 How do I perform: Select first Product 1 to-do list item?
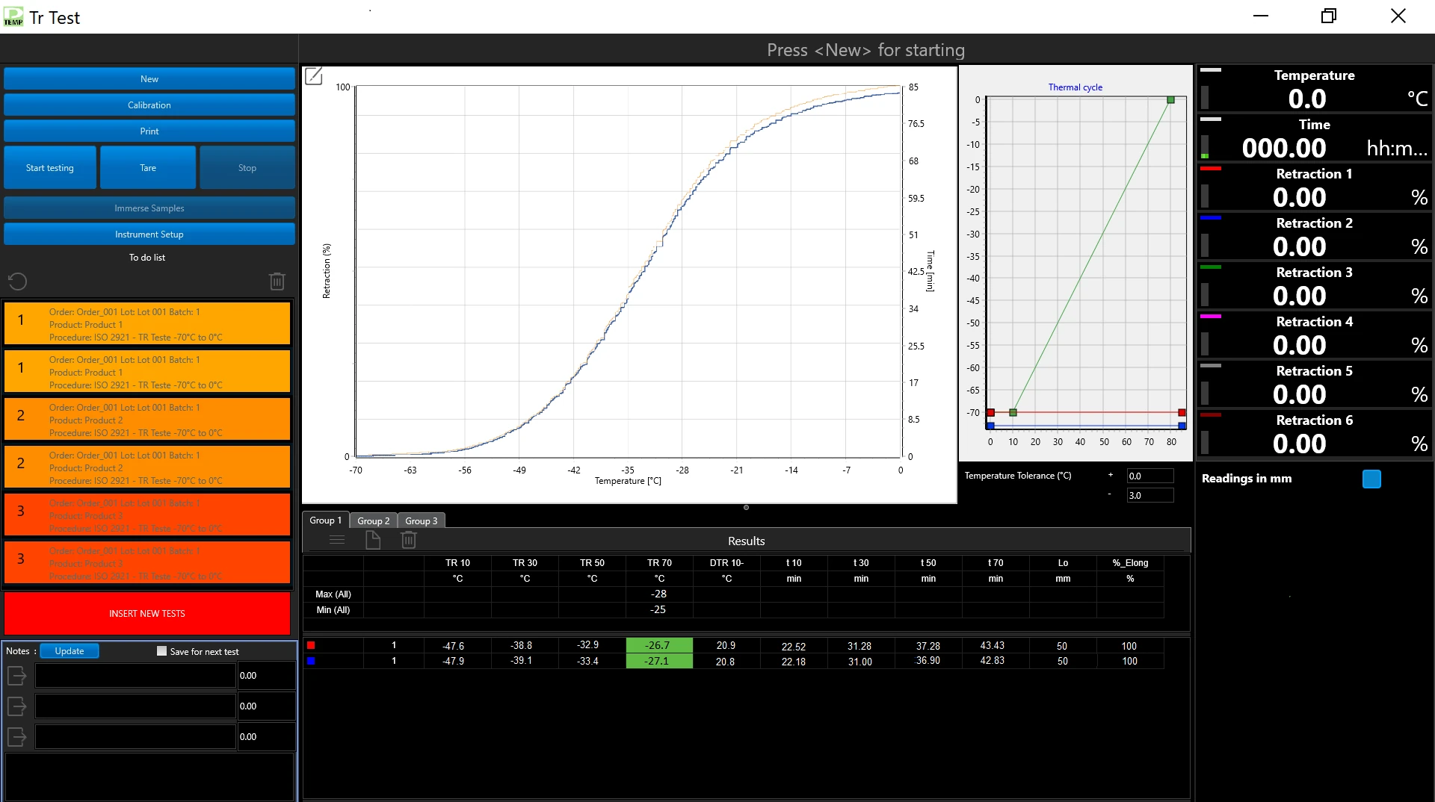(147, 324)
